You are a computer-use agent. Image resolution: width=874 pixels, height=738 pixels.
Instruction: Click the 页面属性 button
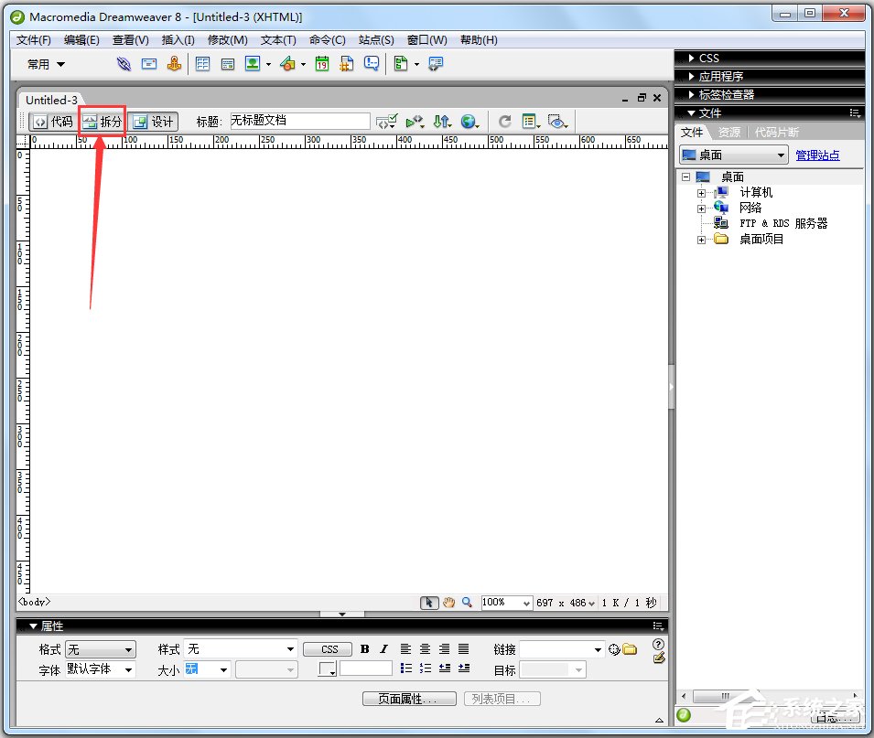click(408, 698)
